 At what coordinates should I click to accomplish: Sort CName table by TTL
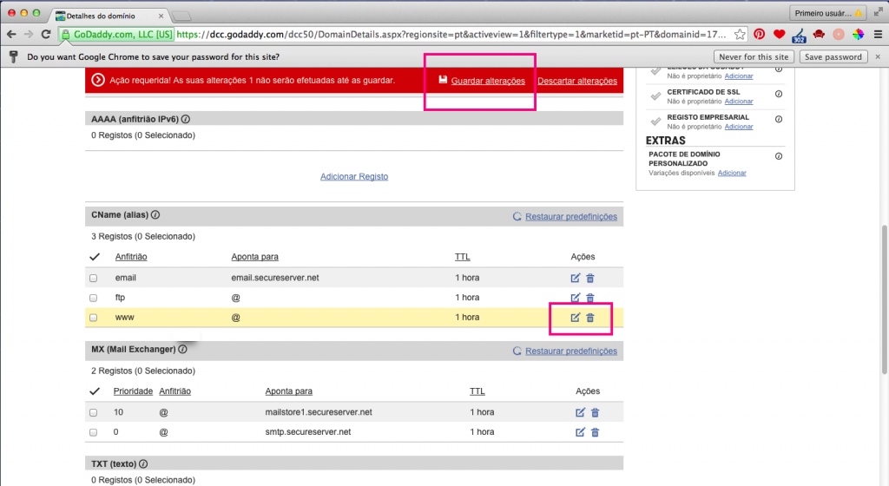[x=462, y=257]
